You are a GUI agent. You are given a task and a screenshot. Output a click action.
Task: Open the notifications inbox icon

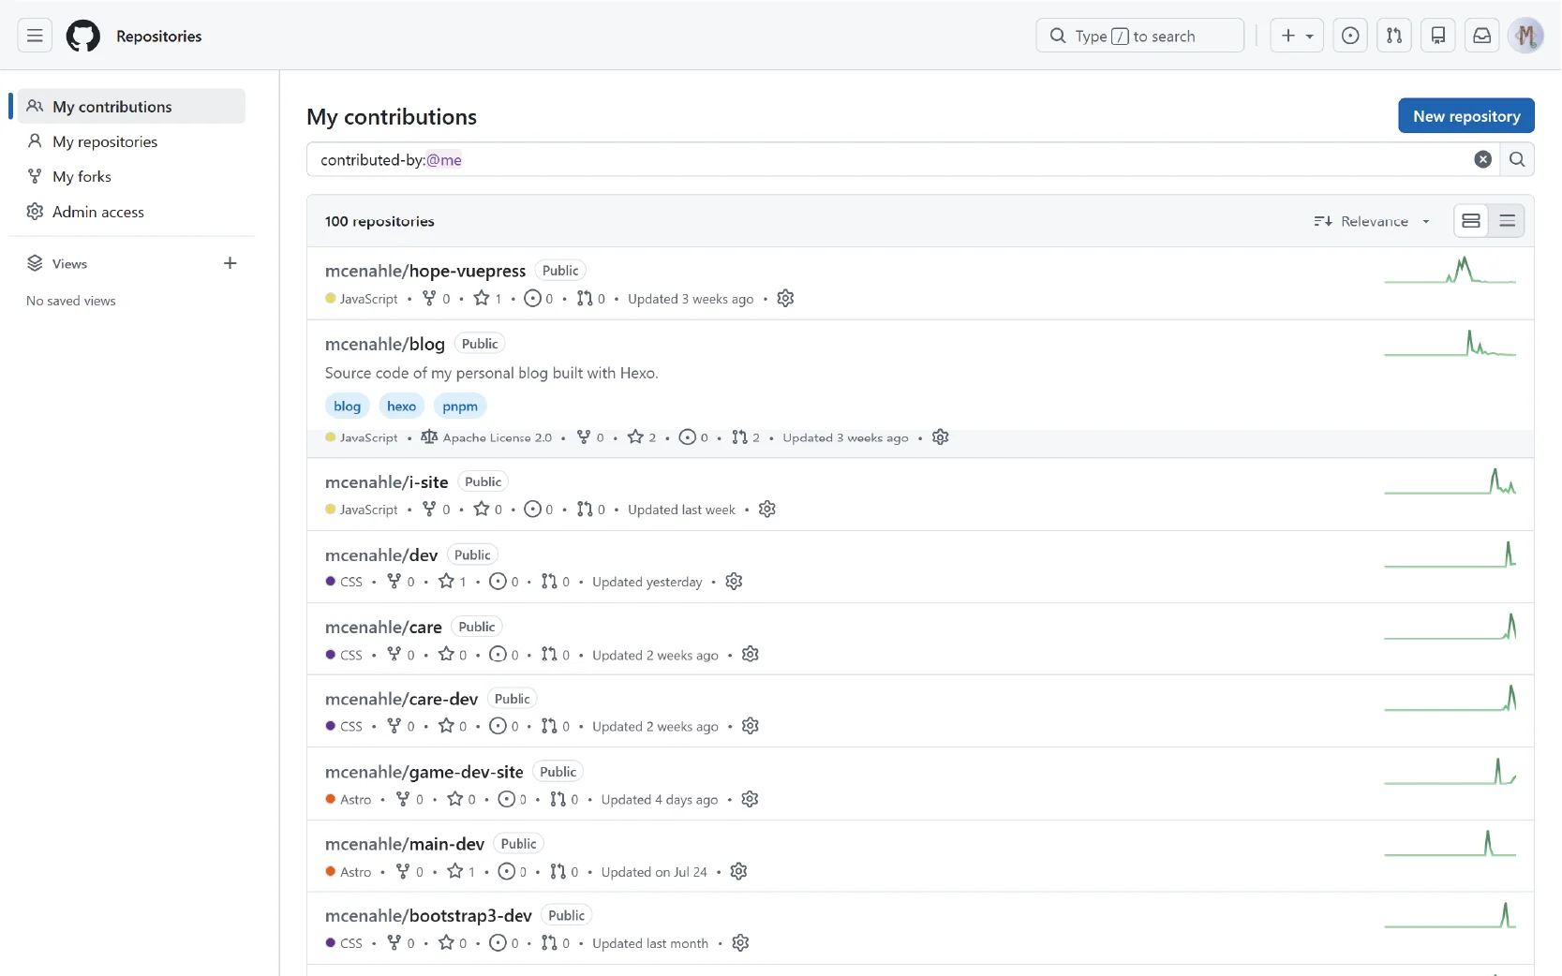click(x=1482, y=36)
